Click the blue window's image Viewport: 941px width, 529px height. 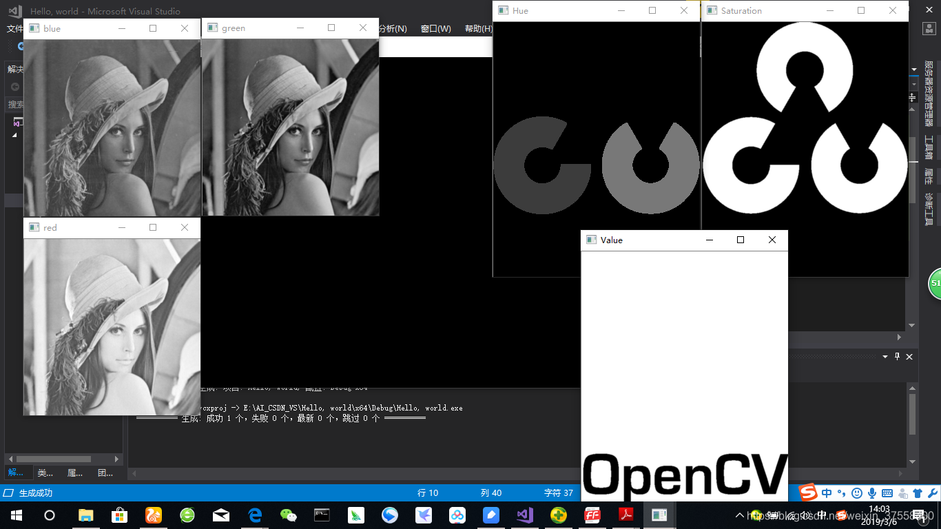point(112,127)
